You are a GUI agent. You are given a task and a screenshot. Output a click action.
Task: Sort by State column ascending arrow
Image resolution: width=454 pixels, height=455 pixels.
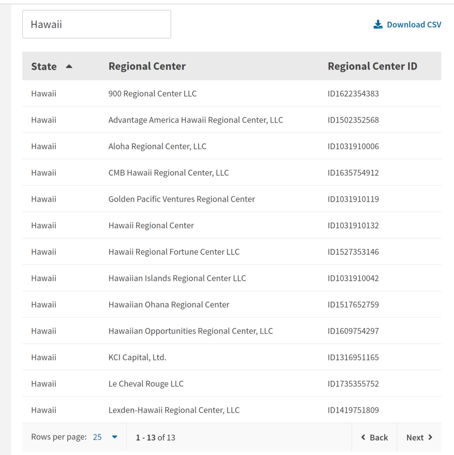(x=69, y=67)
